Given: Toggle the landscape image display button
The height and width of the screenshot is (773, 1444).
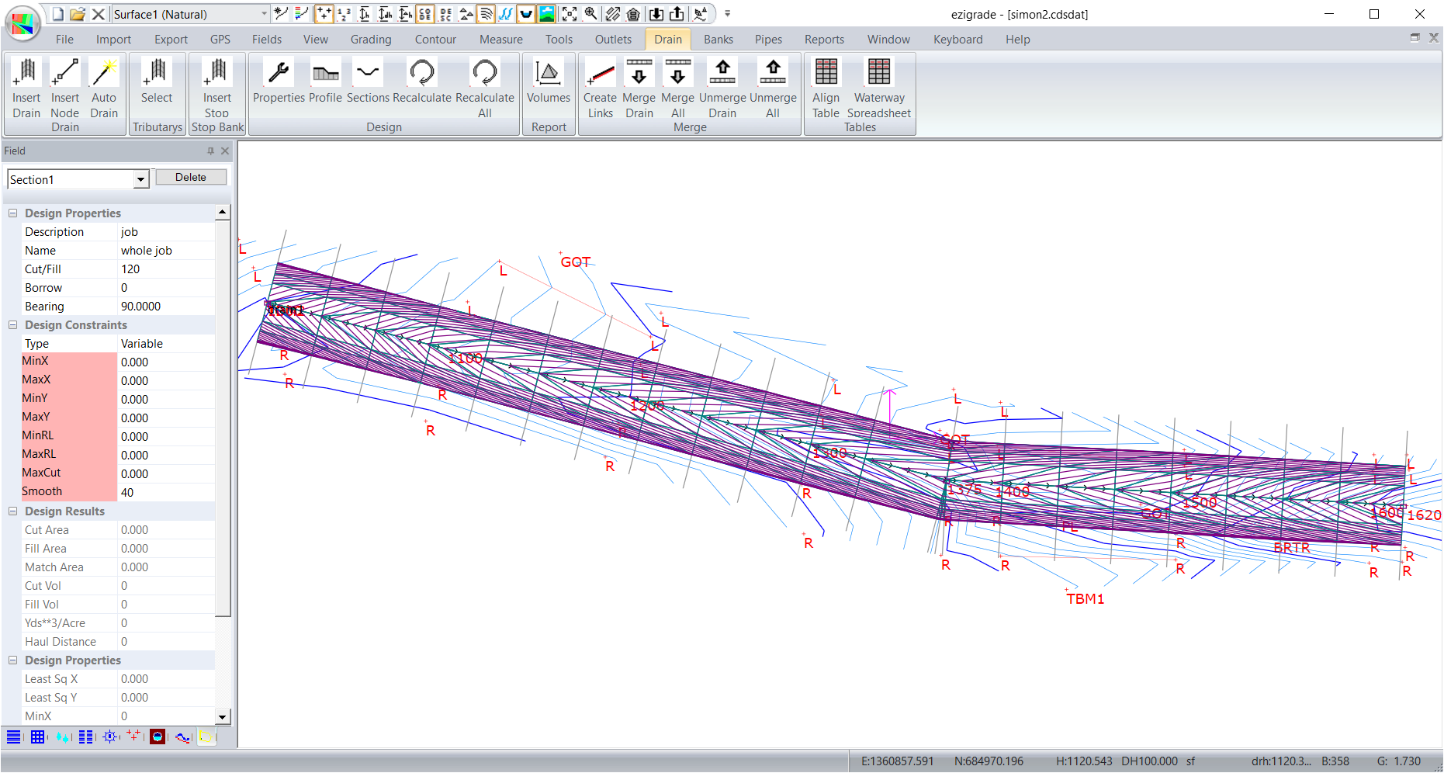Looking at the screenshot, I should 547,14.
